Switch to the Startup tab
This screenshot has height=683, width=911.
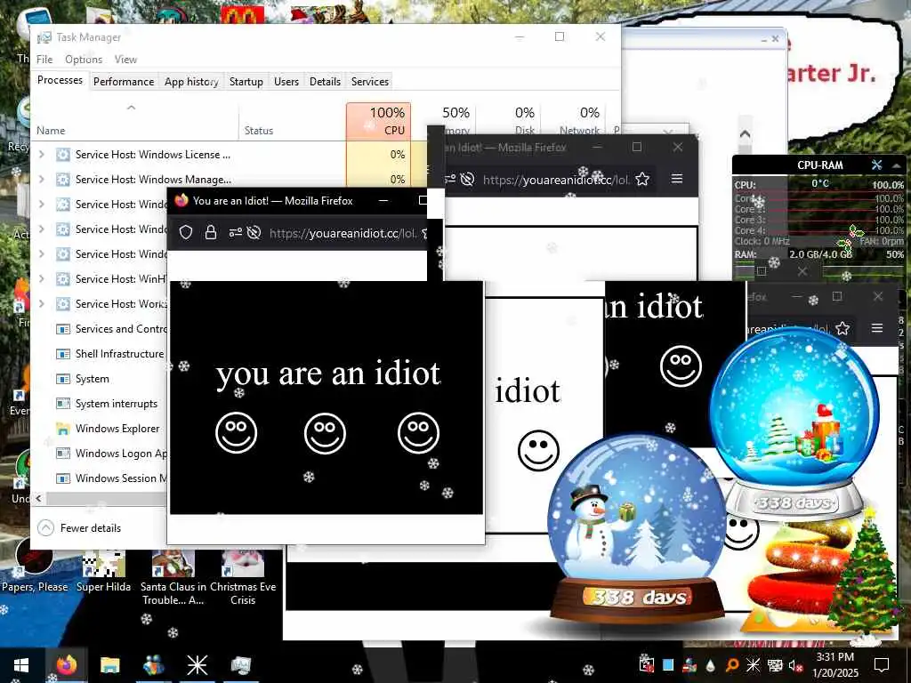pyautogui.click(x=246, y=81)
